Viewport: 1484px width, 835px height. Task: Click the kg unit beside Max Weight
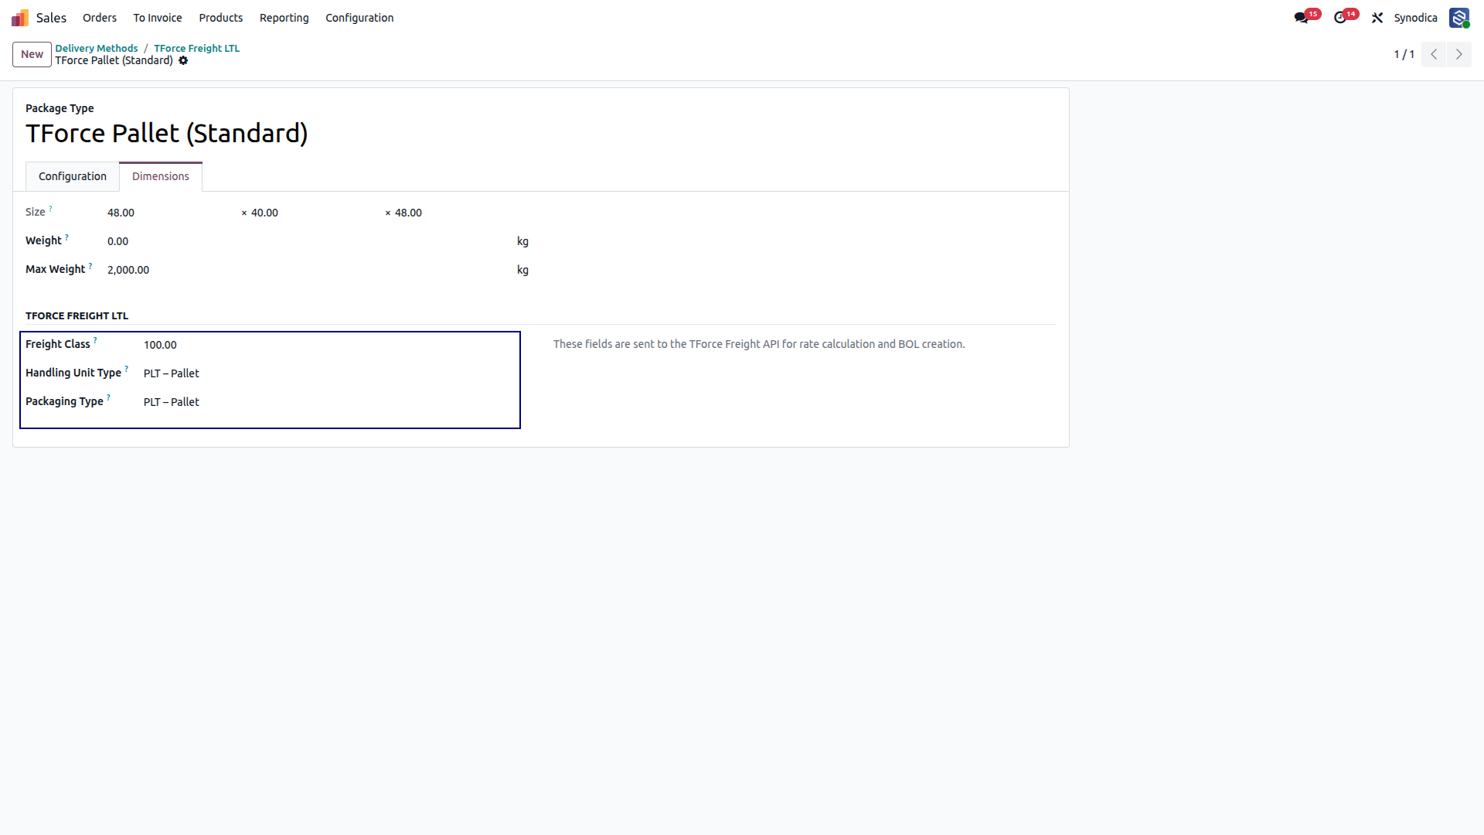[522, 270]
